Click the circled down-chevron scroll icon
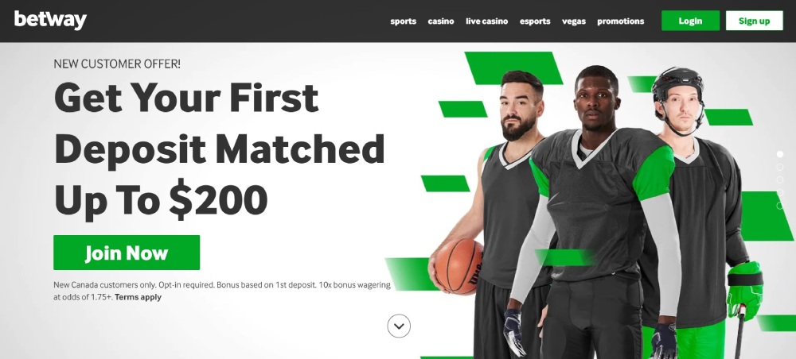Viewport: 796px width, 359px height. [399, 326]
